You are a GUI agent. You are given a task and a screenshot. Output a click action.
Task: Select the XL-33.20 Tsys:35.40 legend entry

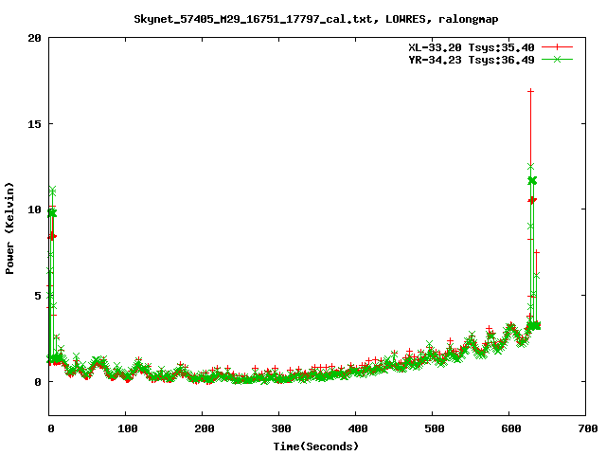(x=472, y=47)
